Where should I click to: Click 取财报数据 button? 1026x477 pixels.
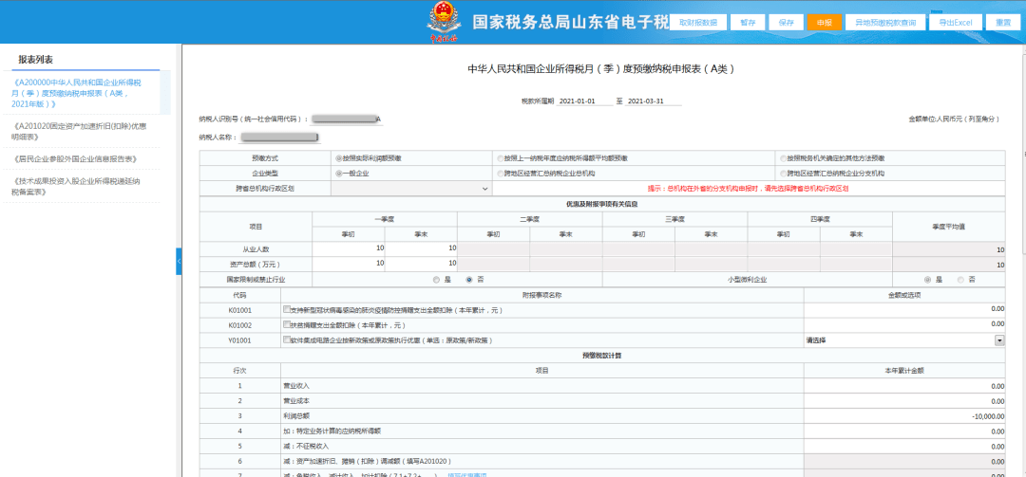pyautogui.click(x=697, y=22)
